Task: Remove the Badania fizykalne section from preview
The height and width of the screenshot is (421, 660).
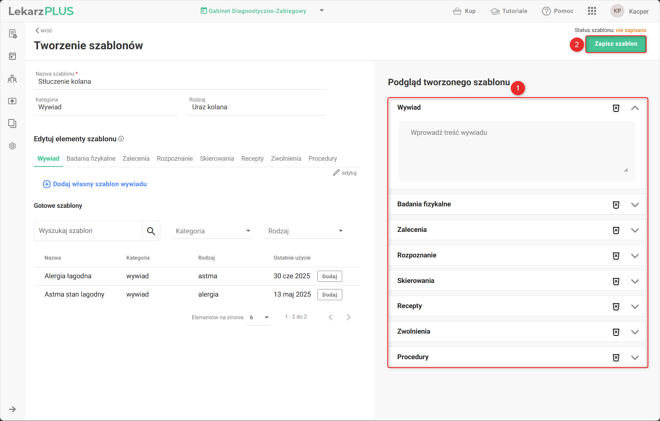Action: [616, 205]
